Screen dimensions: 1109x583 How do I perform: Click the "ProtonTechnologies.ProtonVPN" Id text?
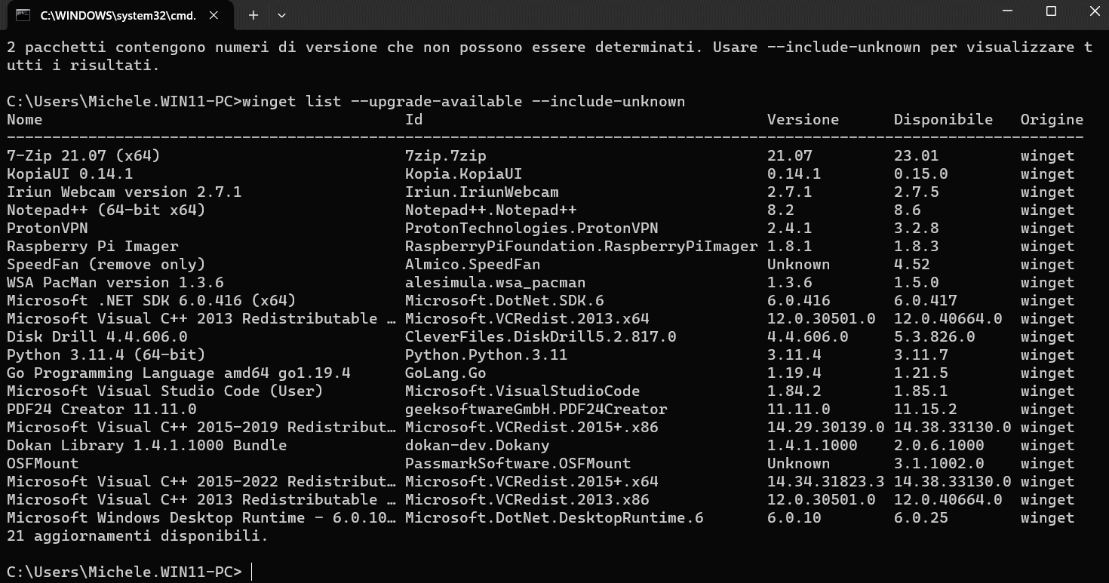pos(532,229)
